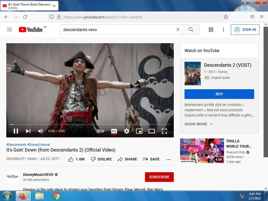
Task: Pause the video with the pause button
Action: tap(16, 131)
